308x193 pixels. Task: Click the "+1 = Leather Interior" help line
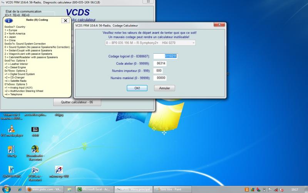pyautogui.click(x=16, y=64)
